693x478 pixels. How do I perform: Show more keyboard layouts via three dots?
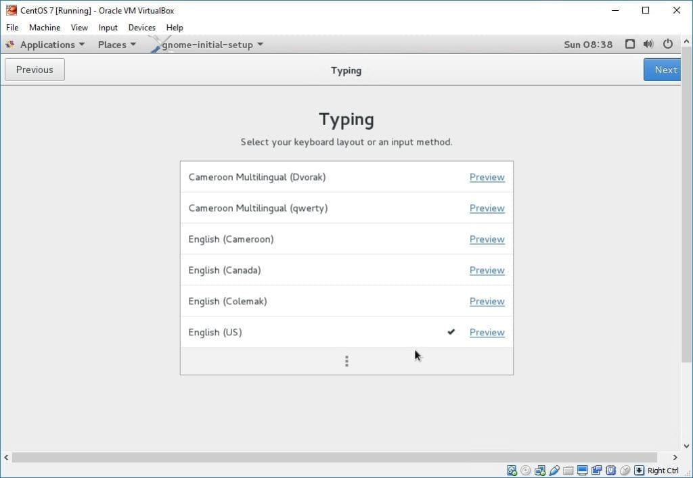[346, 361]
